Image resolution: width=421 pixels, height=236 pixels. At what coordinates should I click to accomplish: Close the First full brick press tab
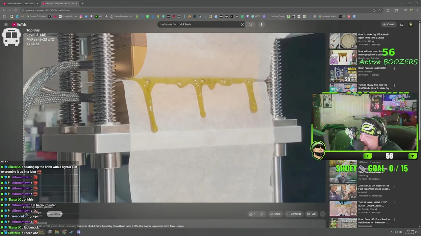click(x=77, y=3)
